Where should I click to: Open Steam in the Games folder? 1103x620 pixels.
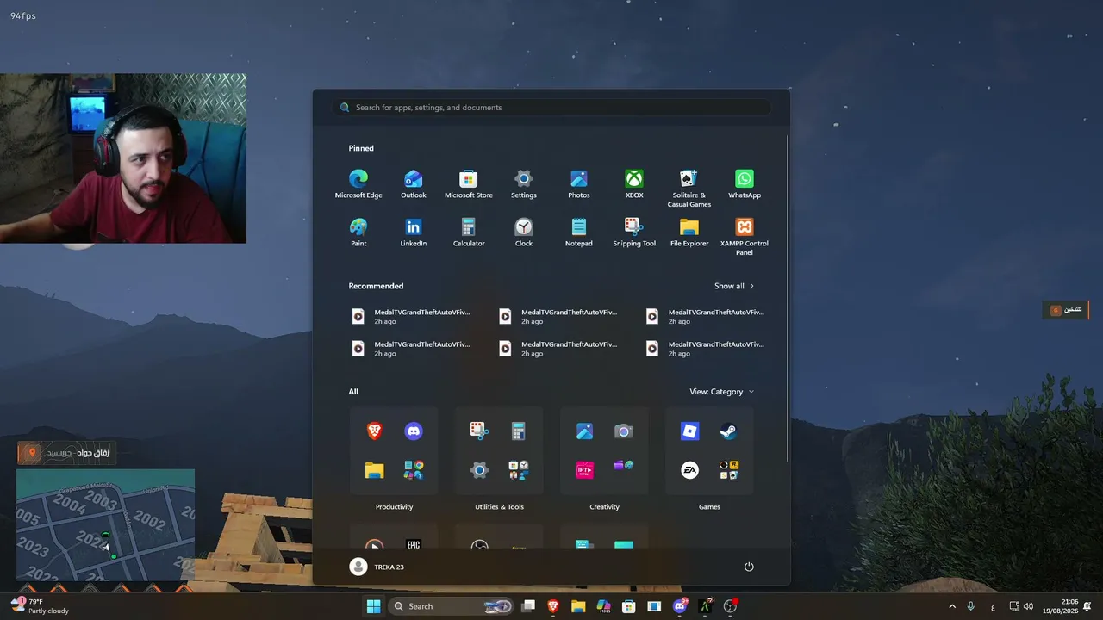[x=729, y=431]
